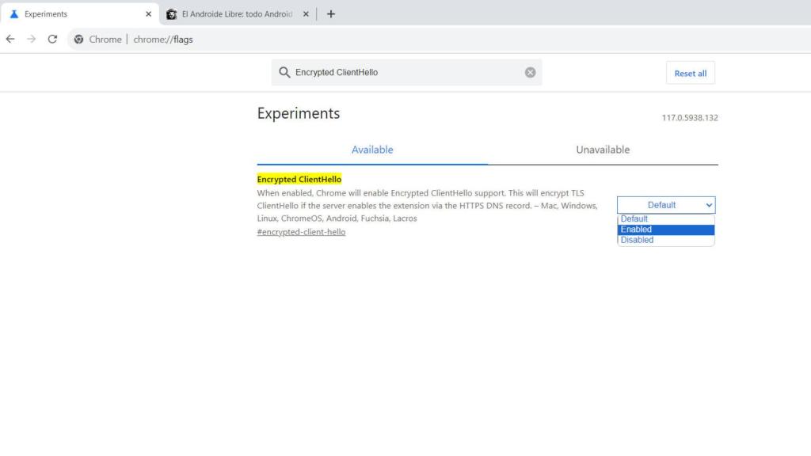Click the Experiments page heading
Image resolution: width=811 pixels, height=456 pixels.
coord(299,113)
